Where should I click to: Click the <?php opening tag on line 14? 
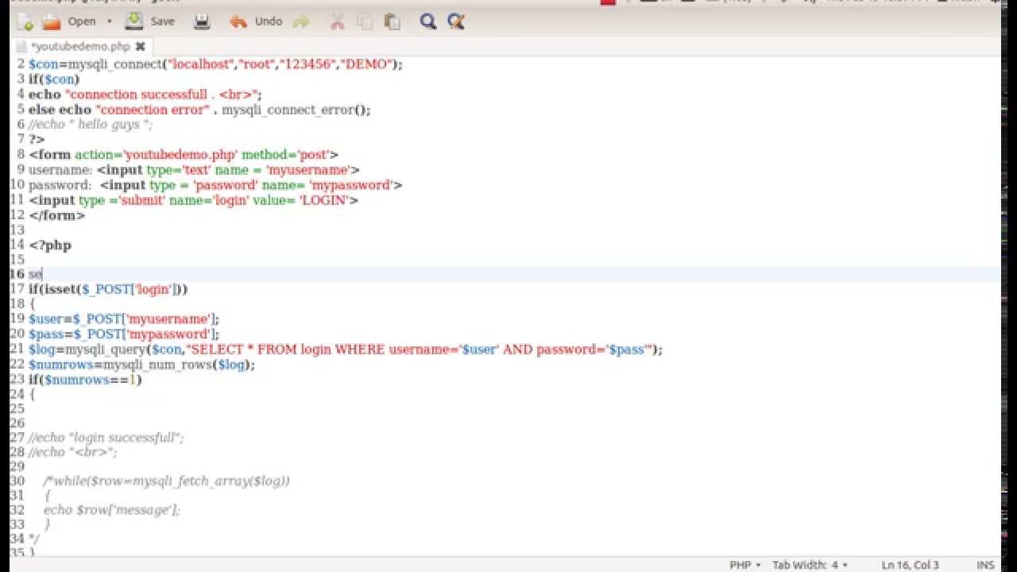coord(50,245)
